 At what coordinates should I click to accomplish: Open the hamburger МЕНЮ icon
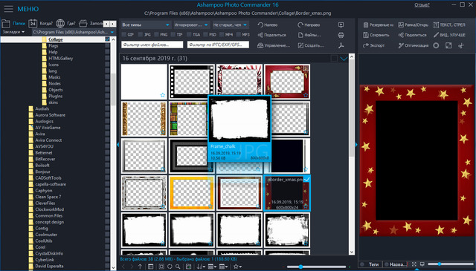(x=8, y=9)
